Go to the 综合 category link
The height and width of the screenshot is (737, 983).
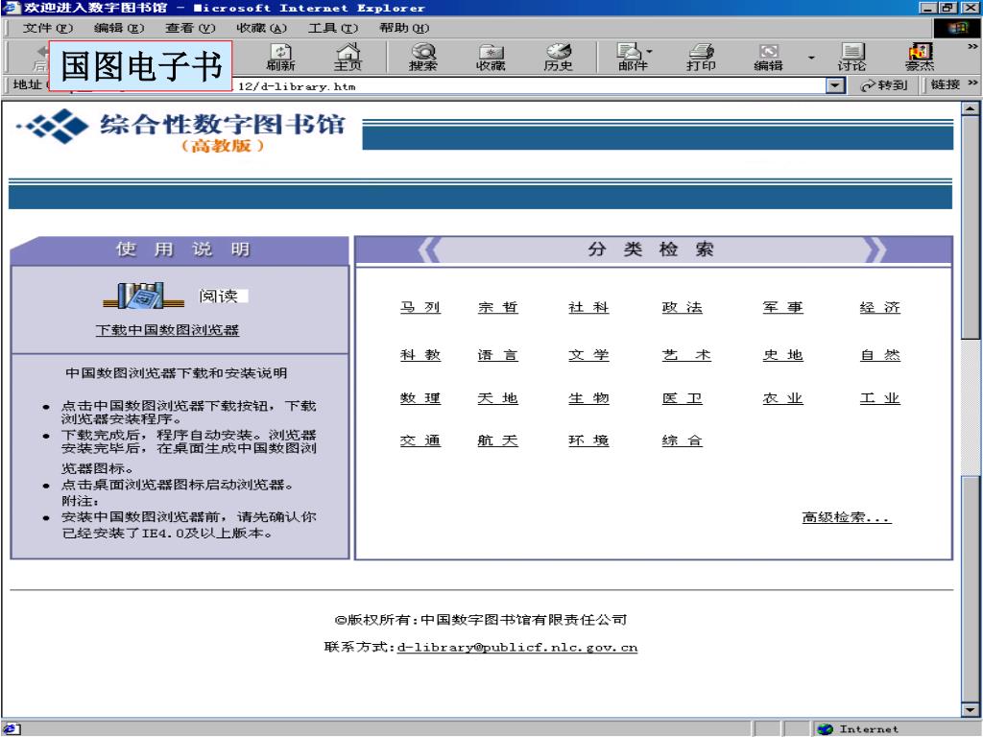683,440
